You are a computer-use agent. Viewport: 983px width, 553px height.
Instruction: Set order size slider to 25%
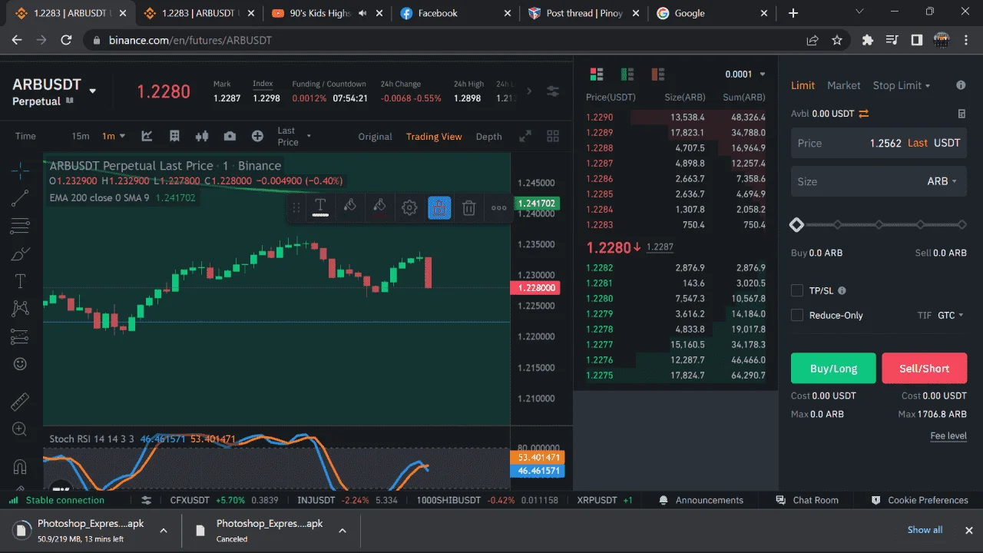(838, 225)
